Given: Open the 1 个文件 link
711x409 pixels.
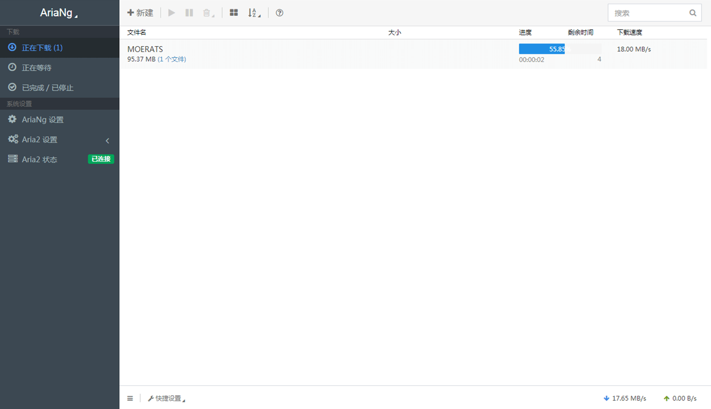Looking at the screenshot, I should tap(172, 59).
